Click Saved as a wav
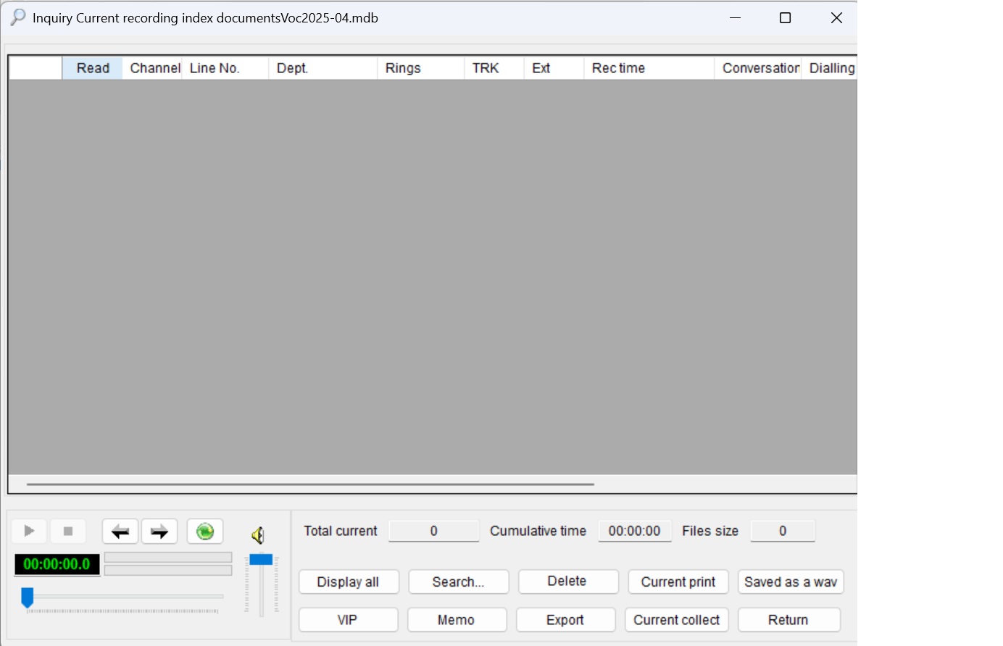Screen dimensions: 1003x646 (x=790, y=582)
